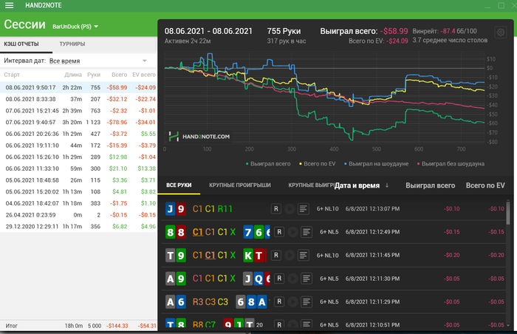Click R replayer button for T9 hand
The height and width of the screenshot is (334, 517).
(276, 255)
